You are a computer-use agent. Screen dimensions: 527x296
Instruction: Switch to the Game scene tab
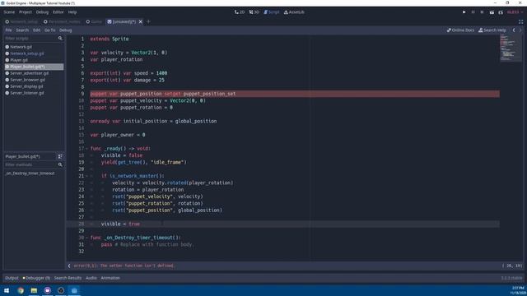click(x=94, y=21)
